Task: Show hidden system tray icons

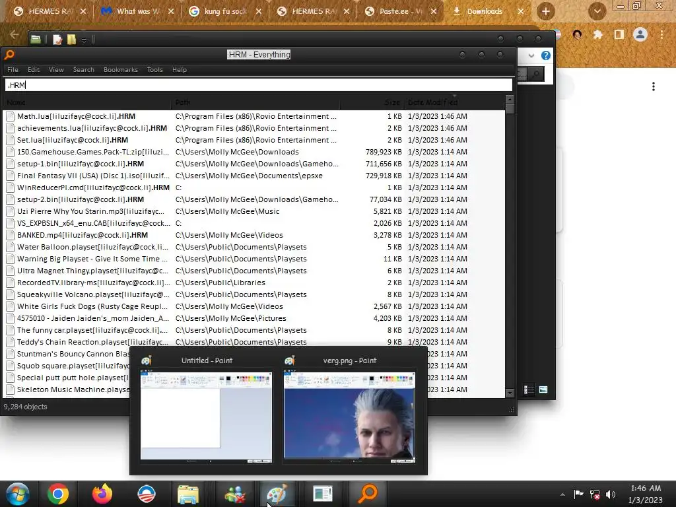Action: click(562, 494)
